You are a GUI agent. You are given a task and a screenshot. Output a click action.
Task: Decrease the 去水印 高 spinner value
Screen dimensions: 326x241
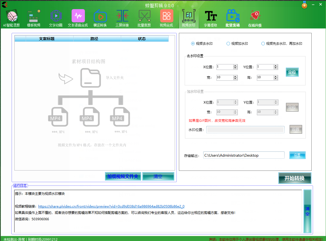click(276, 79)
